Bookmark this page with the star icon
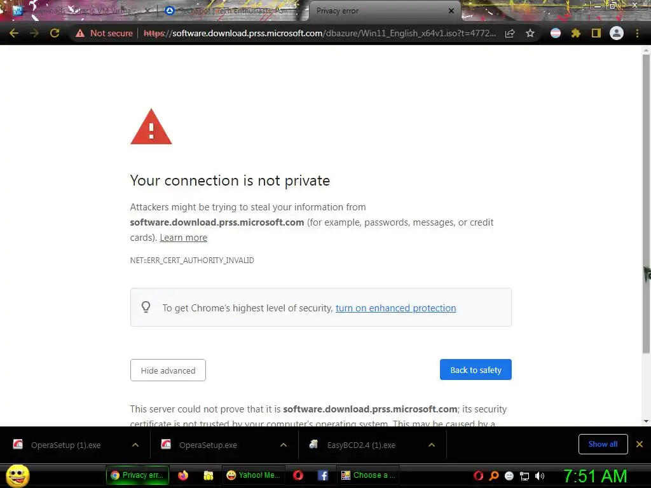This screenshot has width=651, height=488. point(530,33)
